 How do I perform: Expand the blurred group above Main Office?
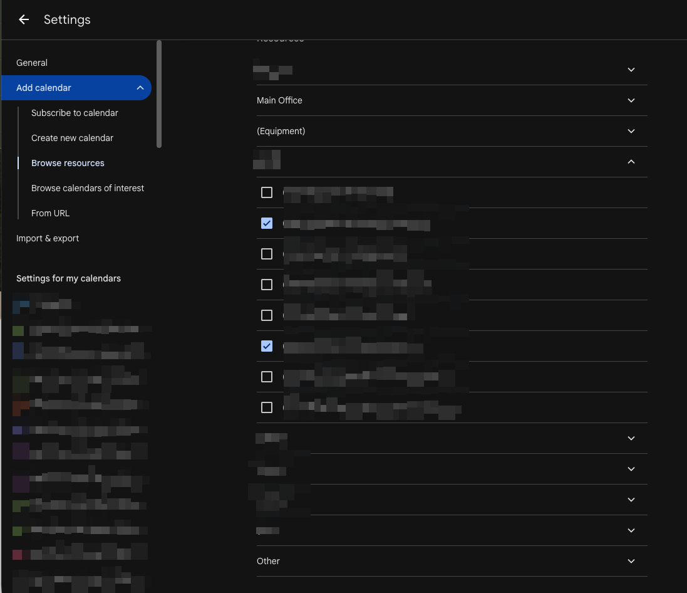click(x=631, y=70)
